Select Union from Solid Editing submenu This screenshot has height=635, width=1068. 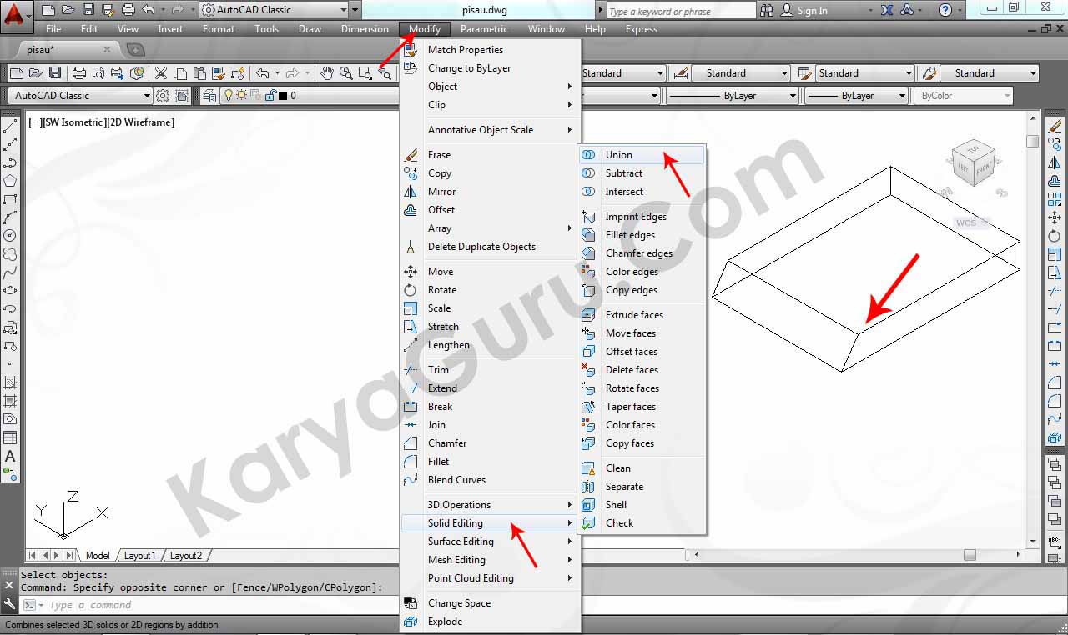[x=618, y=155]
